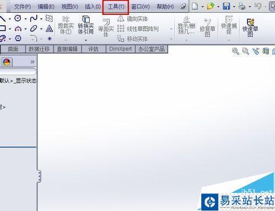The width and height of the screenshot is (275, 211).
Task: Collapse the left panel using splitter arrows
Action: pyautogui.click(x=39, y=176)
